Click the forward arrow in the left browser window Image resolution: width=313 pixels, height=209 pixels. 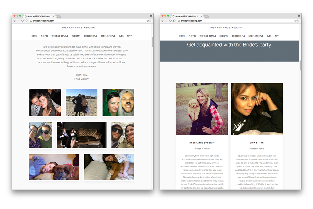(x=19, y=21)
